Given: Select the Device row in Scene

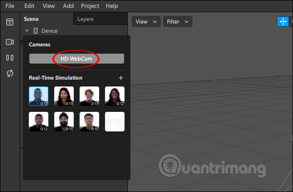Looking at the screenshot, I should point(74,31).
